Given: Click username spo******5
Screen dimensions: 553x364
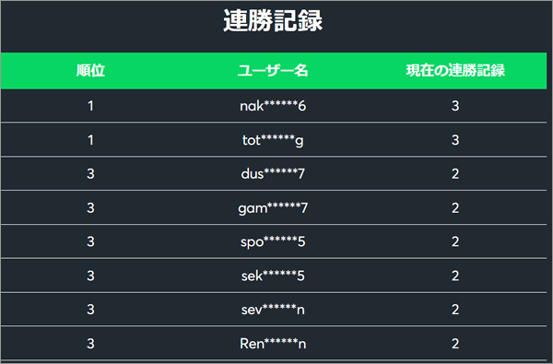Looking at the screenshot, I should coord(273,241).
